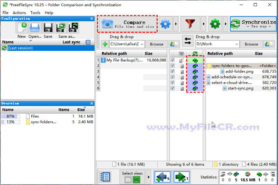Sort left grid by Relative path header

point(122,54)
